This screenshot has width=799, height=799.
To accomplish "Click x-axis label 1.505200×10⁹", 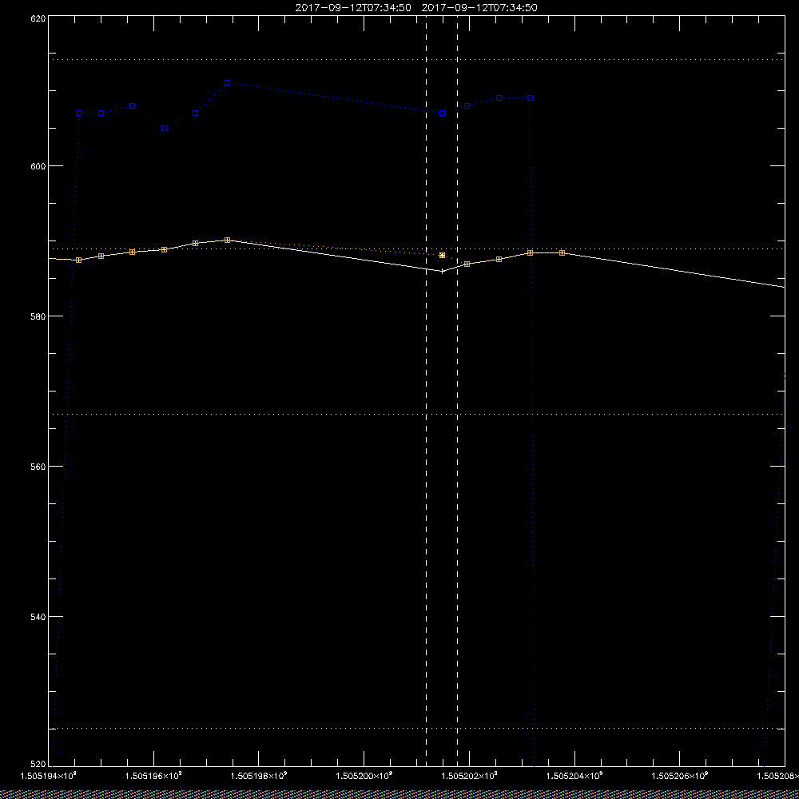I will [364, 776].
